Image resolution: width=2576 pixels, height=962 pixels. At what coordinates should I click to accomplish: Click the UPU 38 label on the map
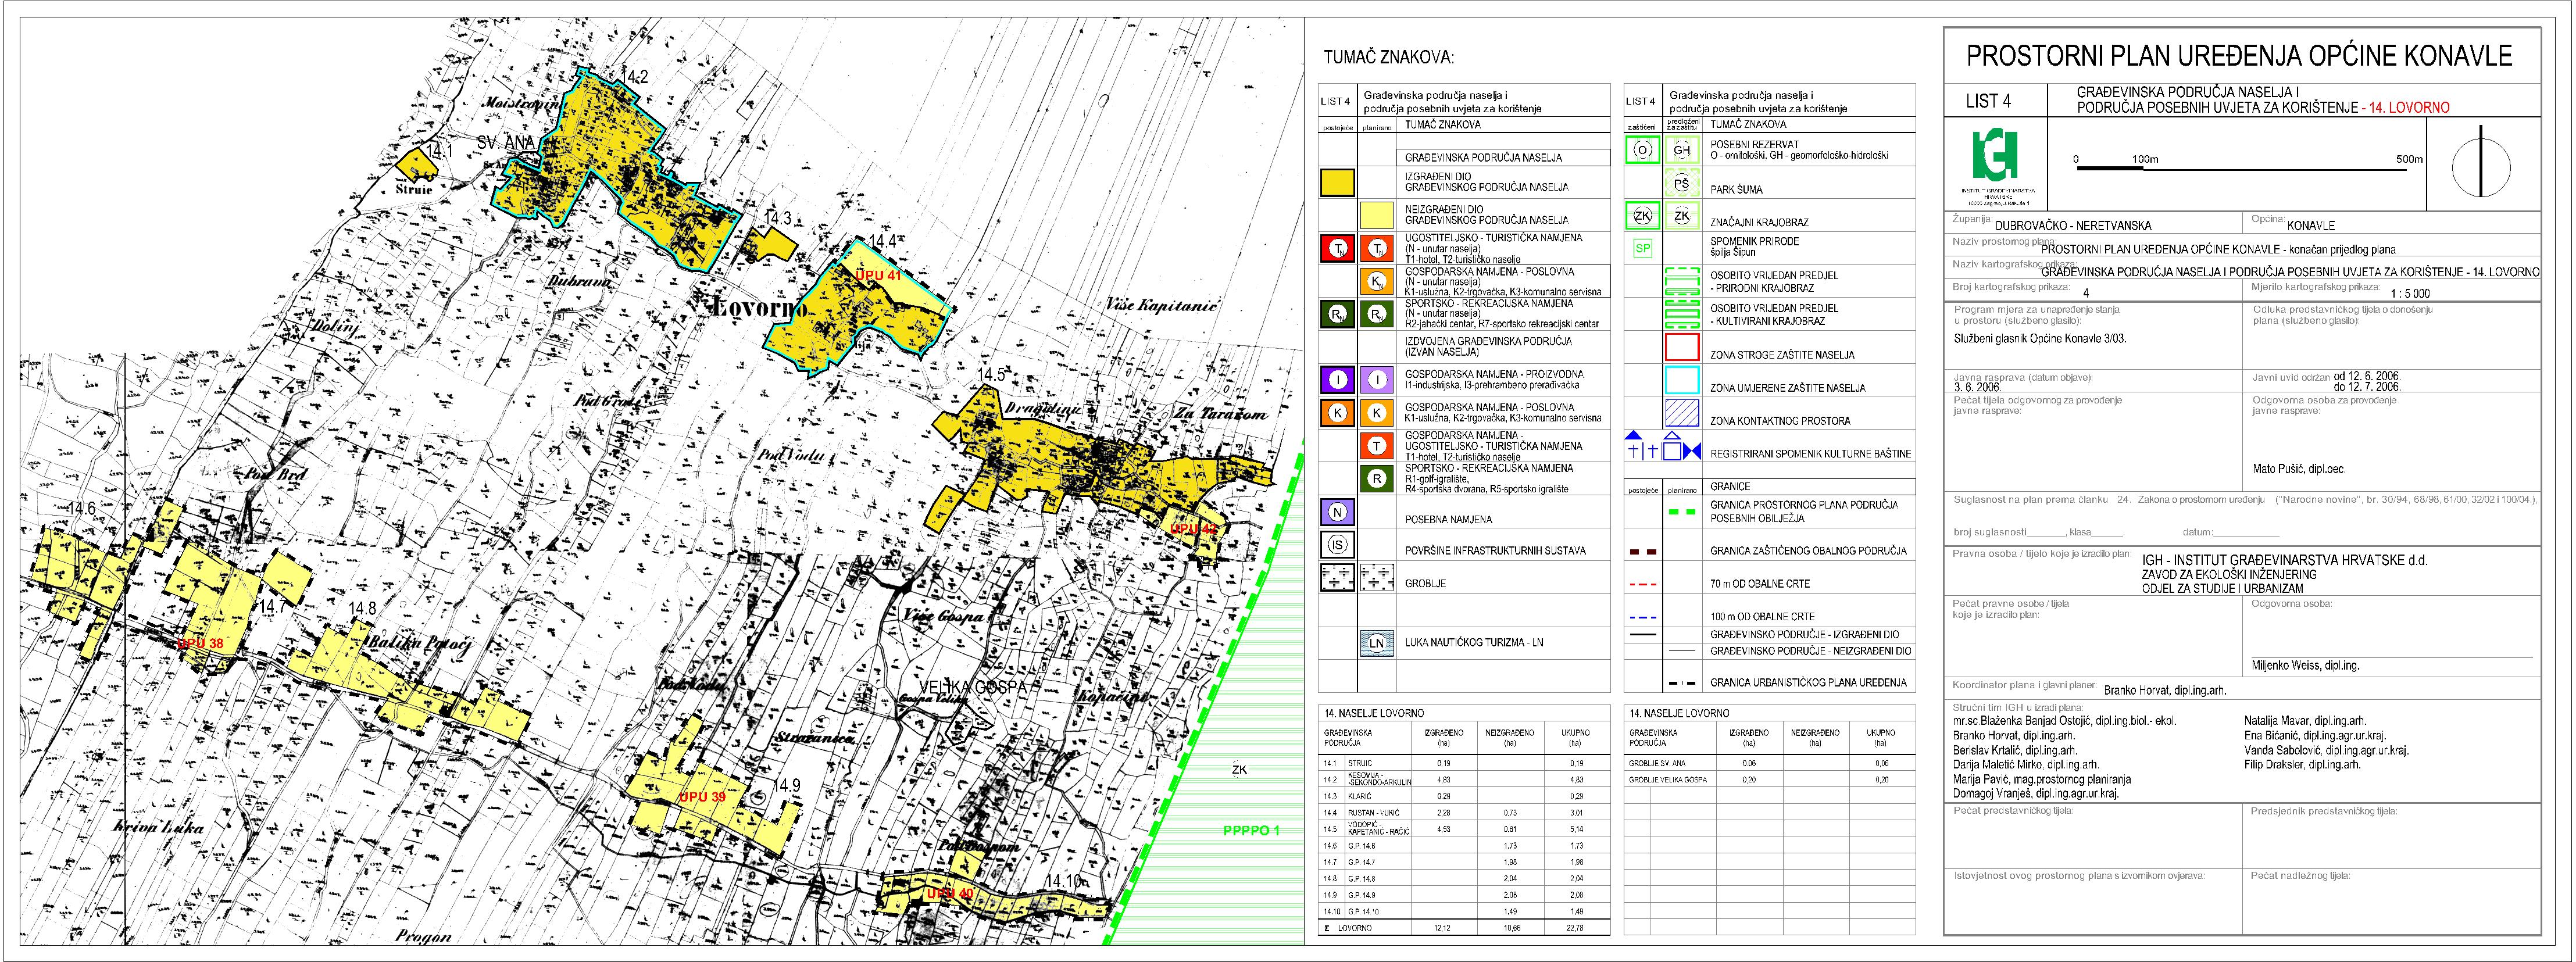point(200,644)
